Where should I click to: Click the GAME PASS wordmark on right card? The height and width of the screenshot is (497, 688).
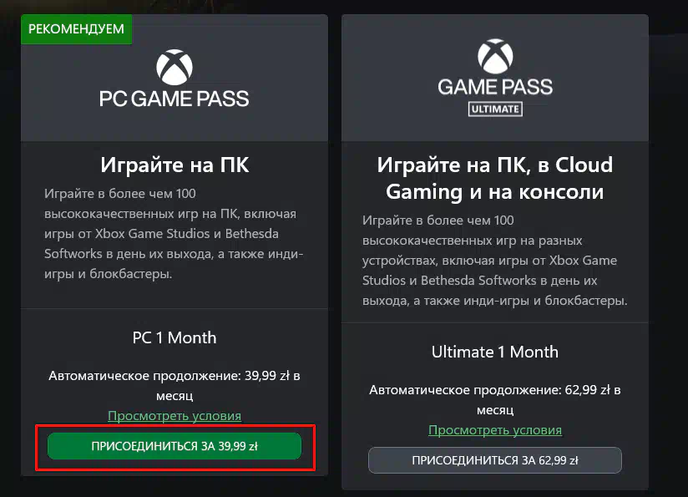tap(495, 87)
